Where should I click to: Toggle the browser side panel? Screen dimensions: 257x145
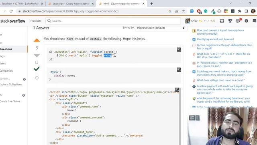click(x=246, y=11)
